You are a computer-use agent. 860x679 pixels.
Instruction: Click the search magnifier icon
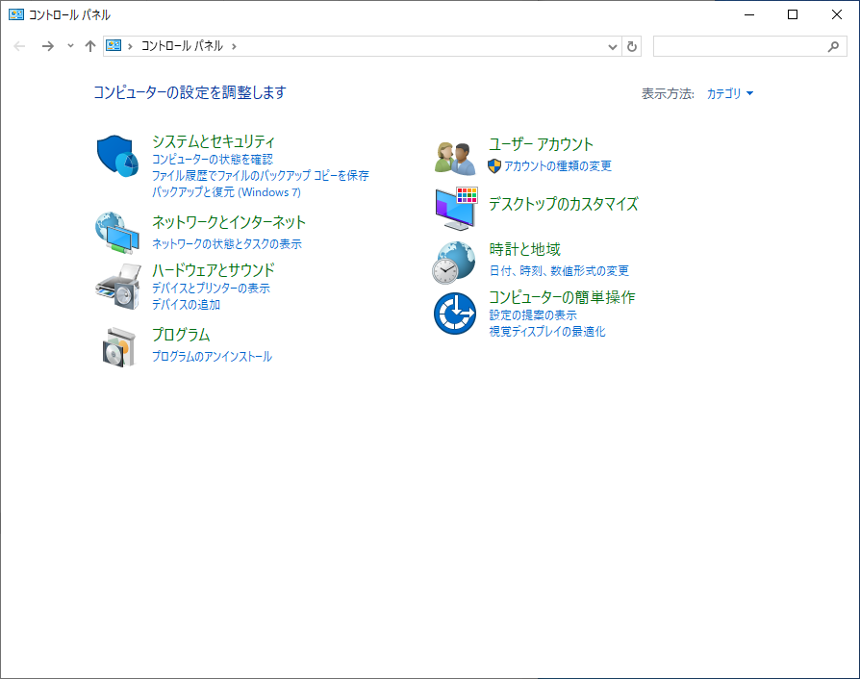click(833, 46)
